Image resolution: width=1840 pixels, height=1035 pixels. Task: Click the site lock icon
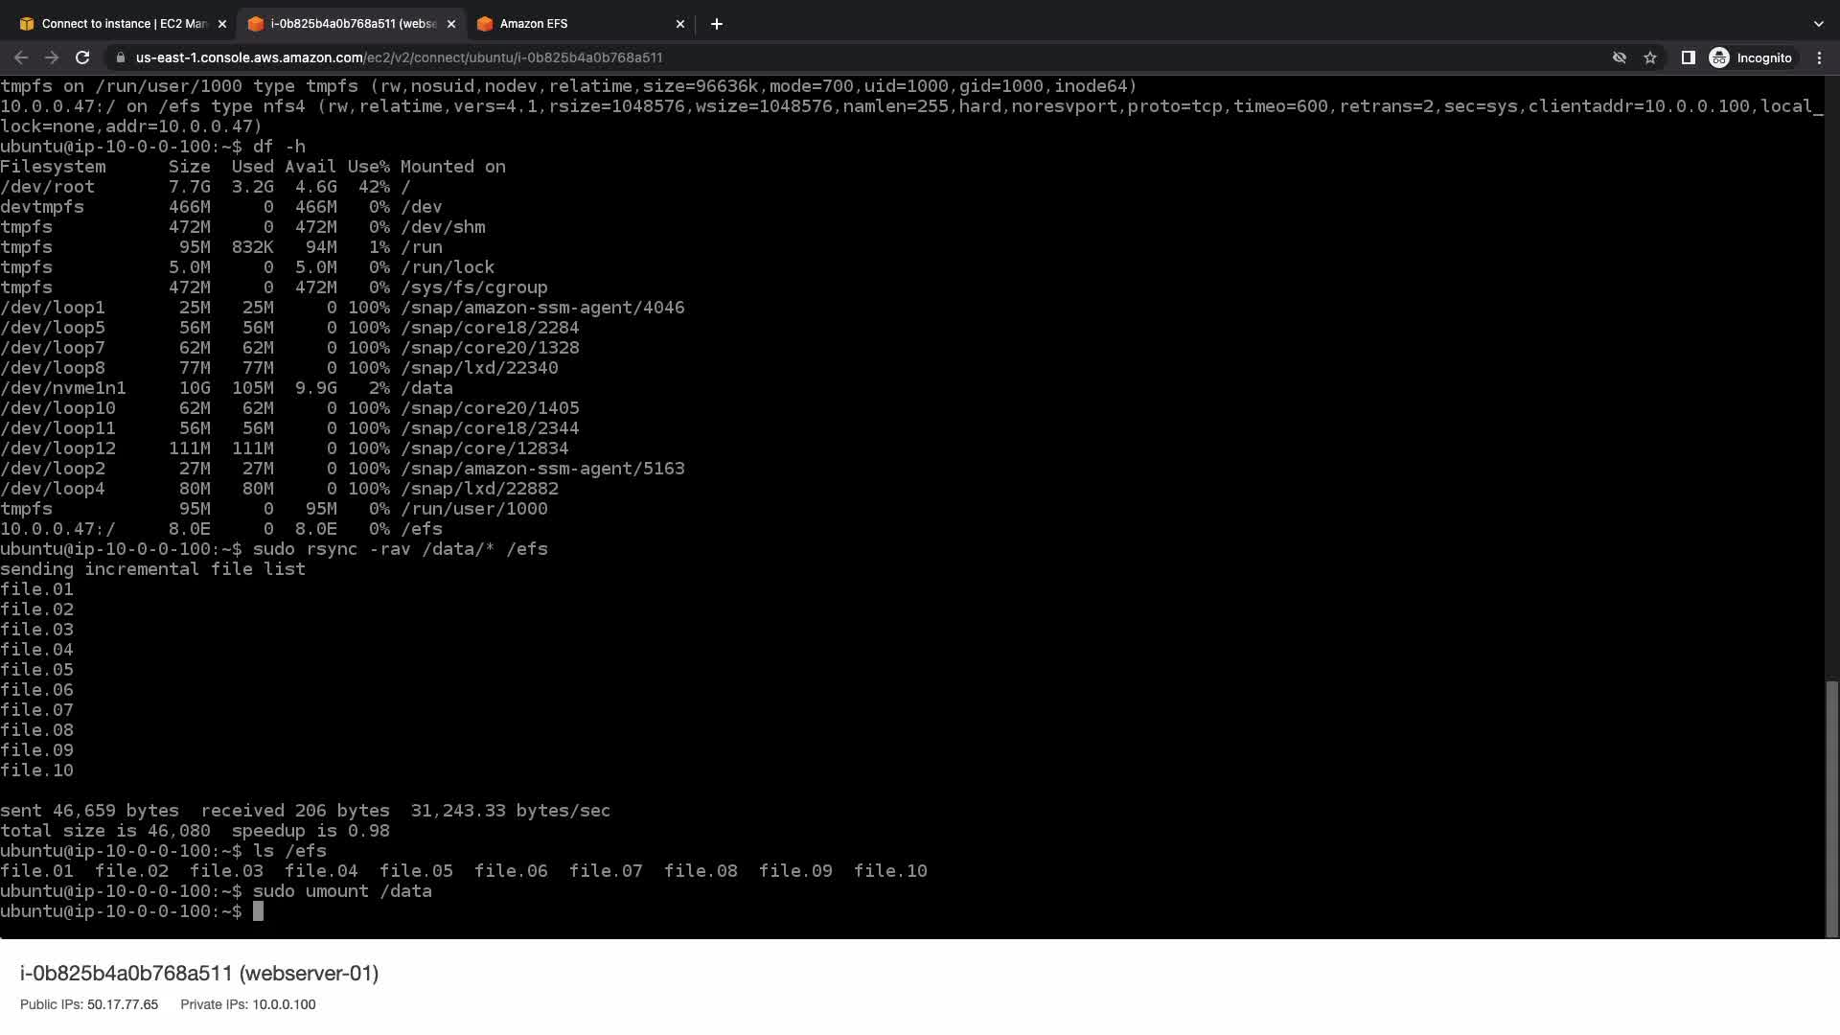(120, 57)
